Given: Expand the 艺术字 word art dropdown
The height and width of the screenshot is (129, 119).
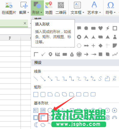Looking at the screenshot, I should click(x=100, y=13).
